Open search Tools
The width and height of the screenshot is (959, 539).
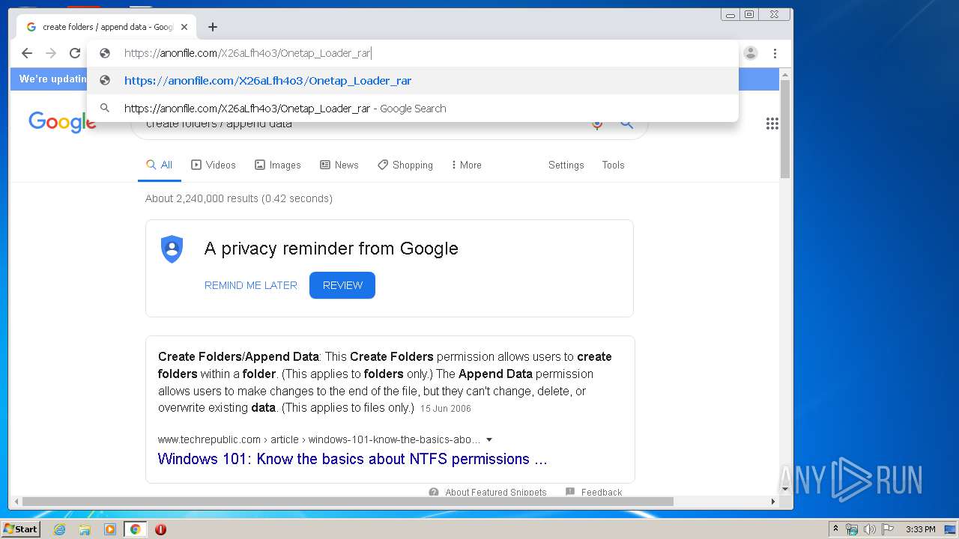point(613,165)
